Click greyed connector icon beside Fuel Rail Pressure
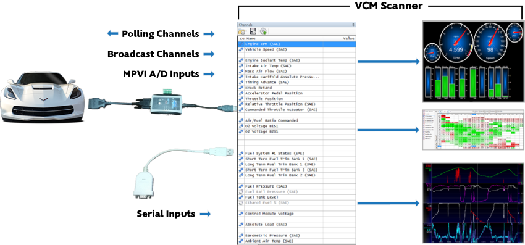 (241, 192)
